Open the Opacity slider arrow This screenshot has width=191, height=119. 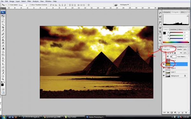[x=188, y=50]
